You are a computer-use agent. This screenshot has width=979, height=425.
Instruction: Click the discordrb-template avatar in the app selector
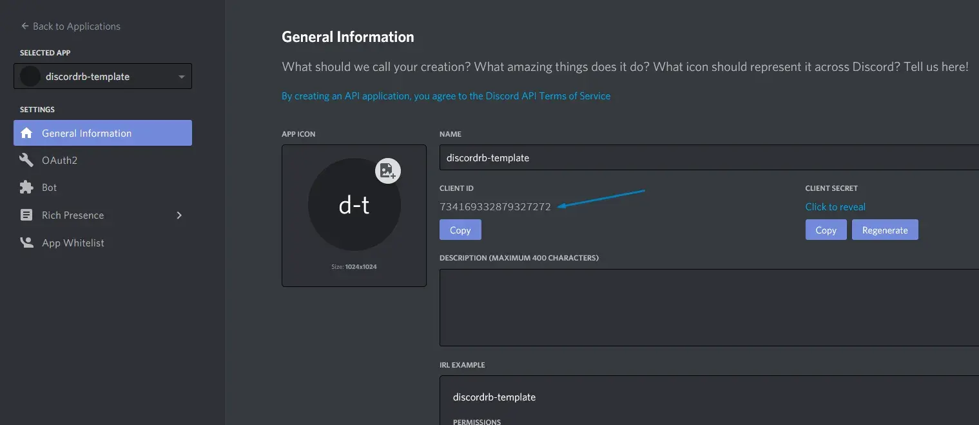point(29,75)
